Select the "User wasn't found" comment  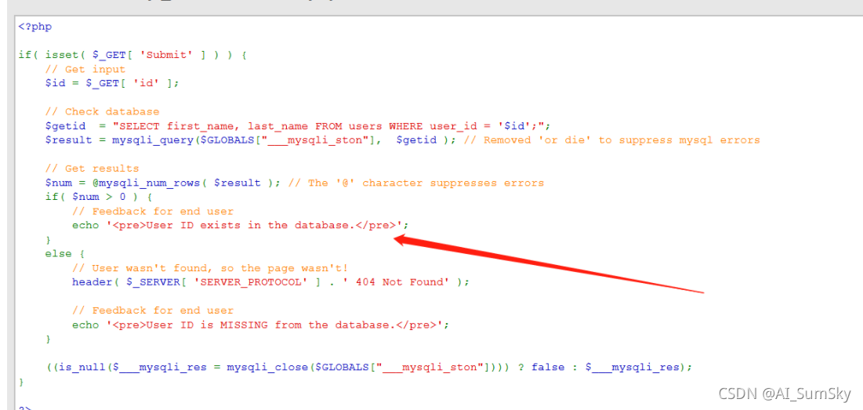click(x=210, y=268)
